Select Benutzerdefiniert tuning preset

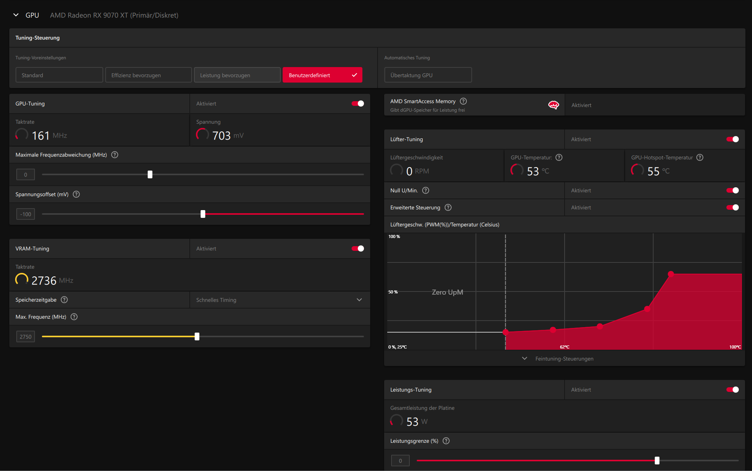click(x=322, y=75)
